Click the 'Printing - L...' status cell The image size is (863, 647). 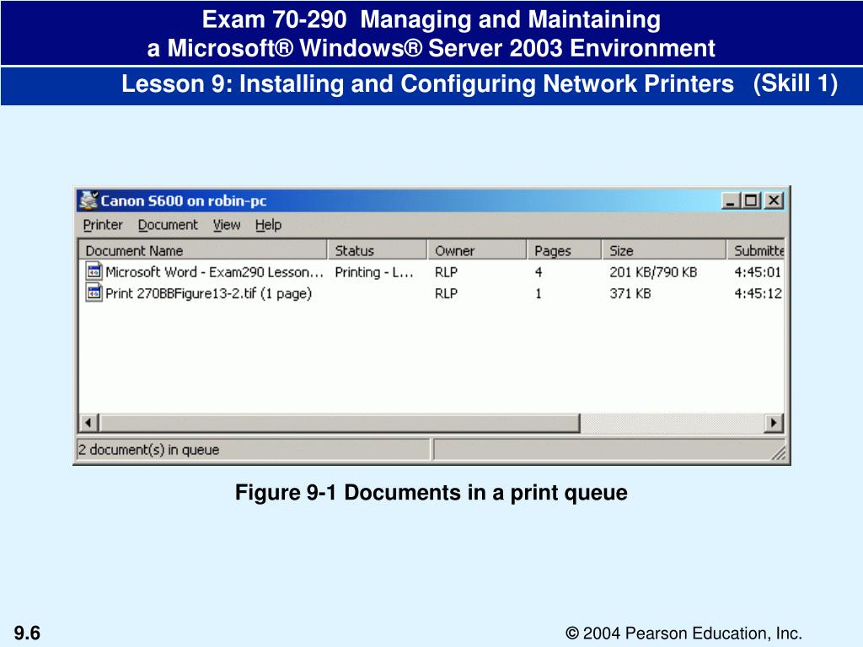tap(373, 272)
